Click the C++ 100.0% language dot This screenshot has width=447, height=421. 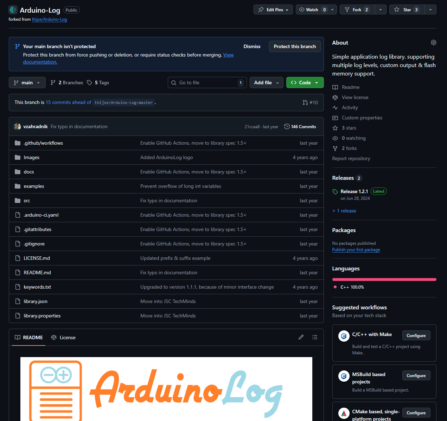pos(335,287)
